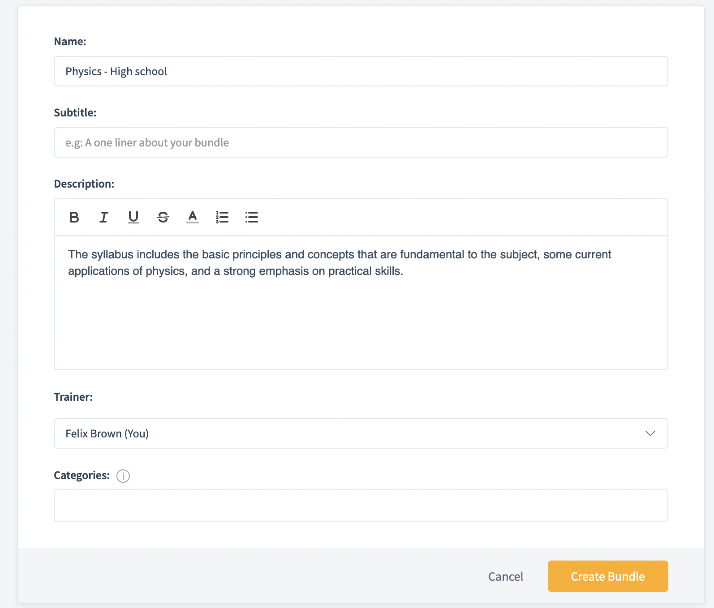Place cursor in the description text area
714x608 pixels.
(x=361, y=313)
